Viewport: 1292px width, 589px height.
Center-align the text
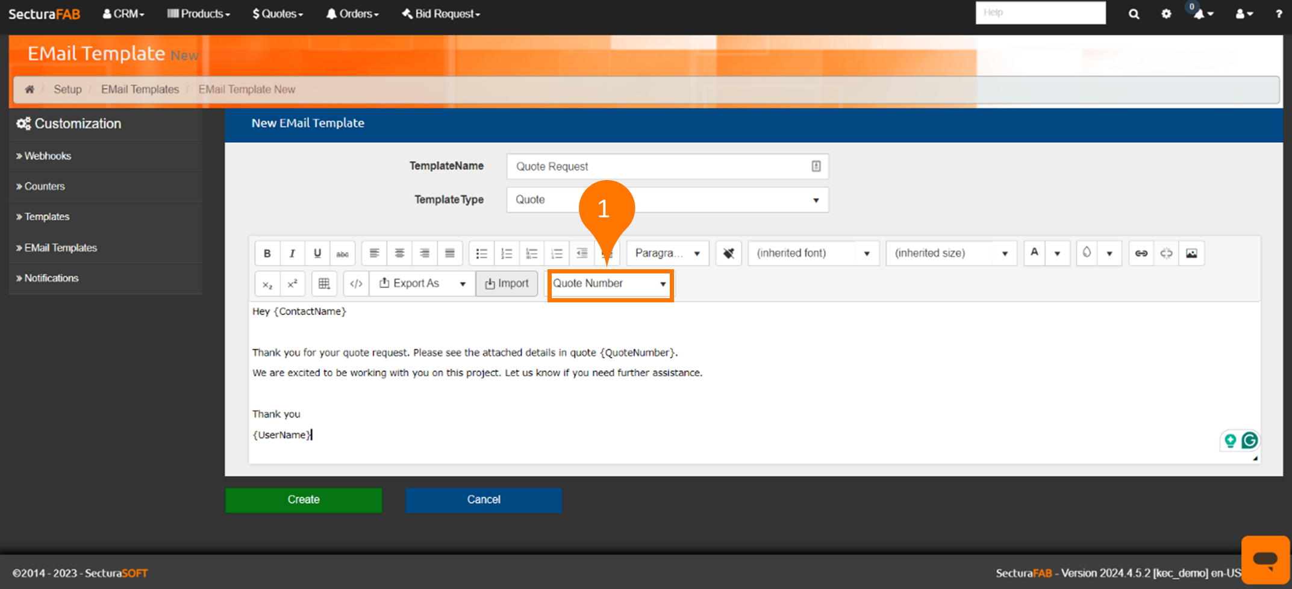point(399,254)
